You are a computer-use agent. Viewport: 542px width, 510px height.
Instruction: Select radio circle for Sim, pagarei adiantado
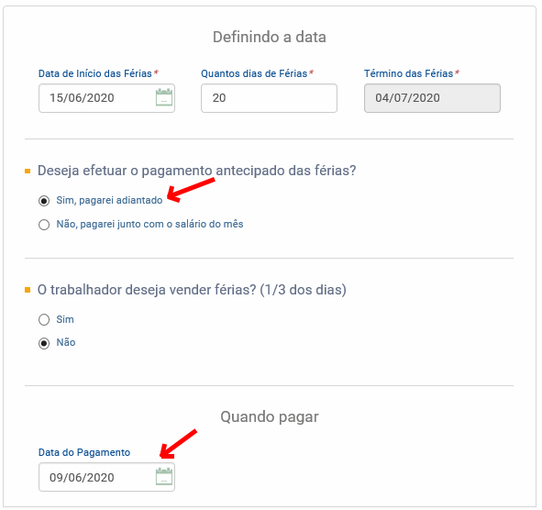(x=44, y=201)
